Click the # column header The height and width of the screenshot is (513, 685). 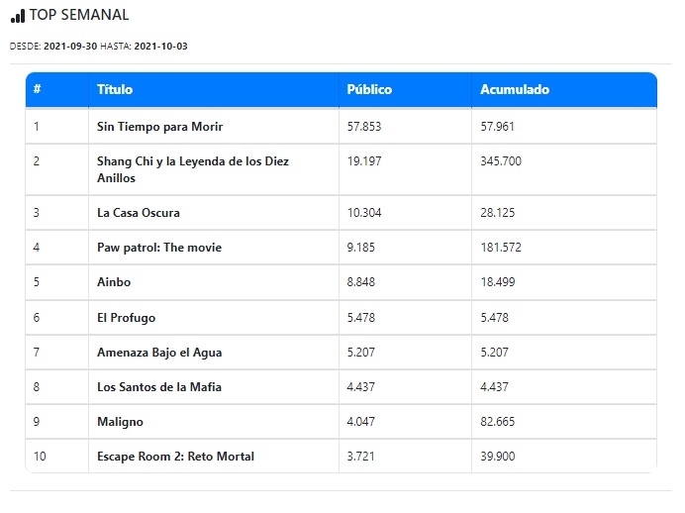pos(37,90)
